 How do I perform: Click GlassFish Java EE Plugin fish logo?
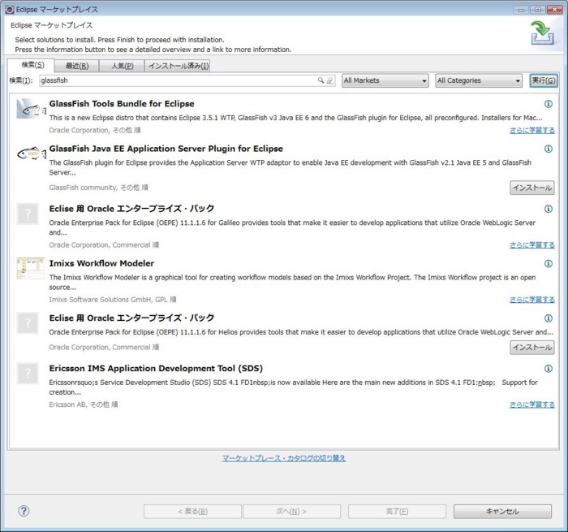click(x=31, y=154)
